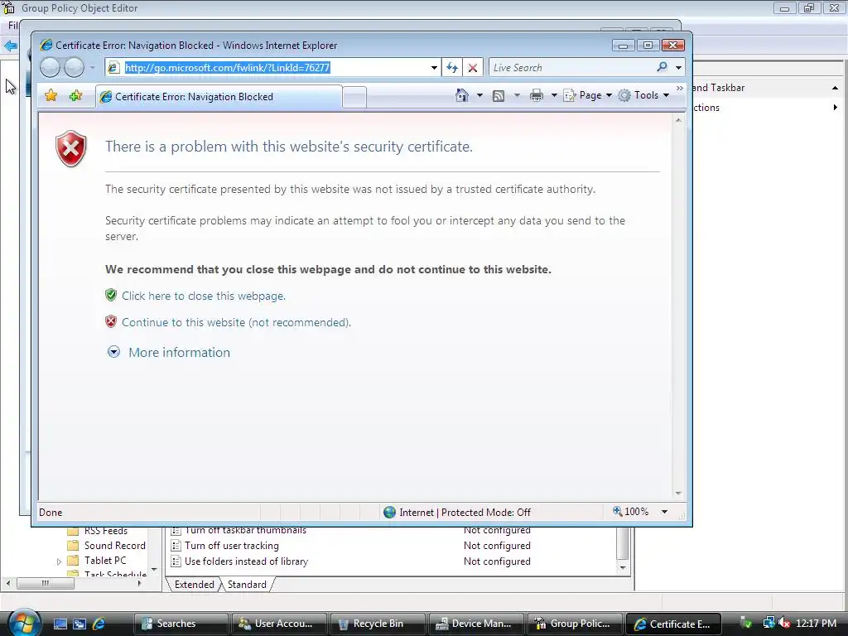This screenshot has width=848, height=636.
Task: Click the More information link text
Action: click(x=179, y=352)
